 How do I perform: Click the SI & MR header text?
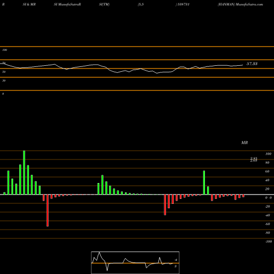pyautogui.click(x=29, y=4)
